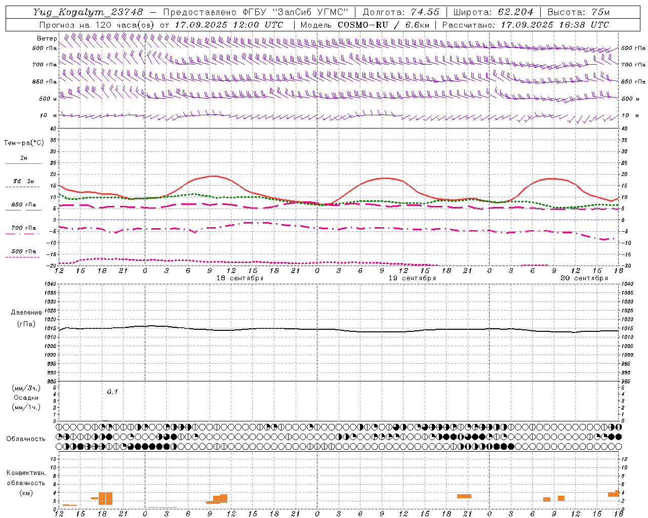Click the Давление panel label
Screen dimensions: 648x518
tap(26, 313)
